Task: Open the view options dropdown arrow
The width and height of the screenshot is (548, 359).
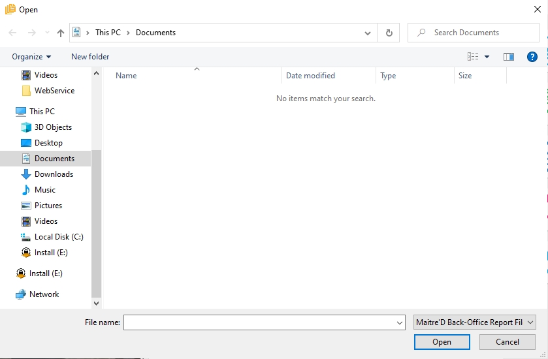Action: [487, 57]
